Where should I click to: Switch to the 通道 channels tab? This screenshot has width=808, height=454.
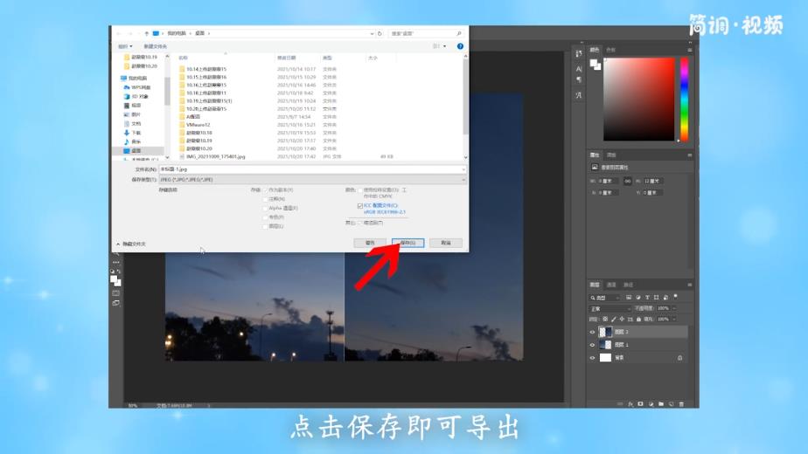611,285
